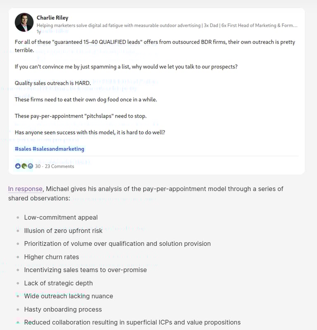Screen dimensions: 317x330
Task: Click the "eat their own dog food" sentence
Action: click(86, 100)
